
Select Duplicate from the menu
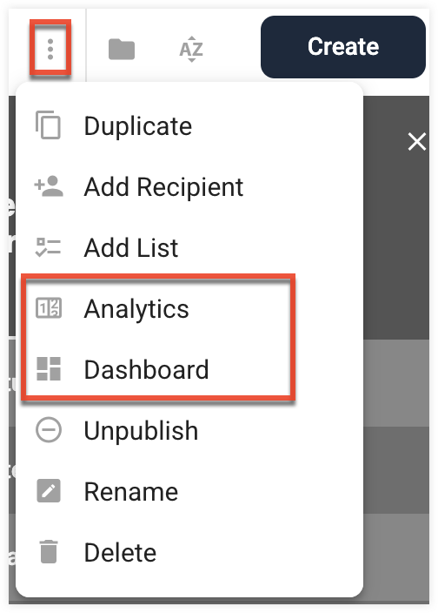189,126
